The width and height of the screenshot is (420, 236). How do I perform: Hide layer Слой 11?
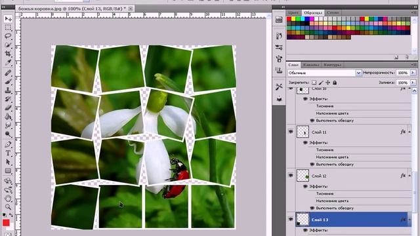(x=291, y=132)
